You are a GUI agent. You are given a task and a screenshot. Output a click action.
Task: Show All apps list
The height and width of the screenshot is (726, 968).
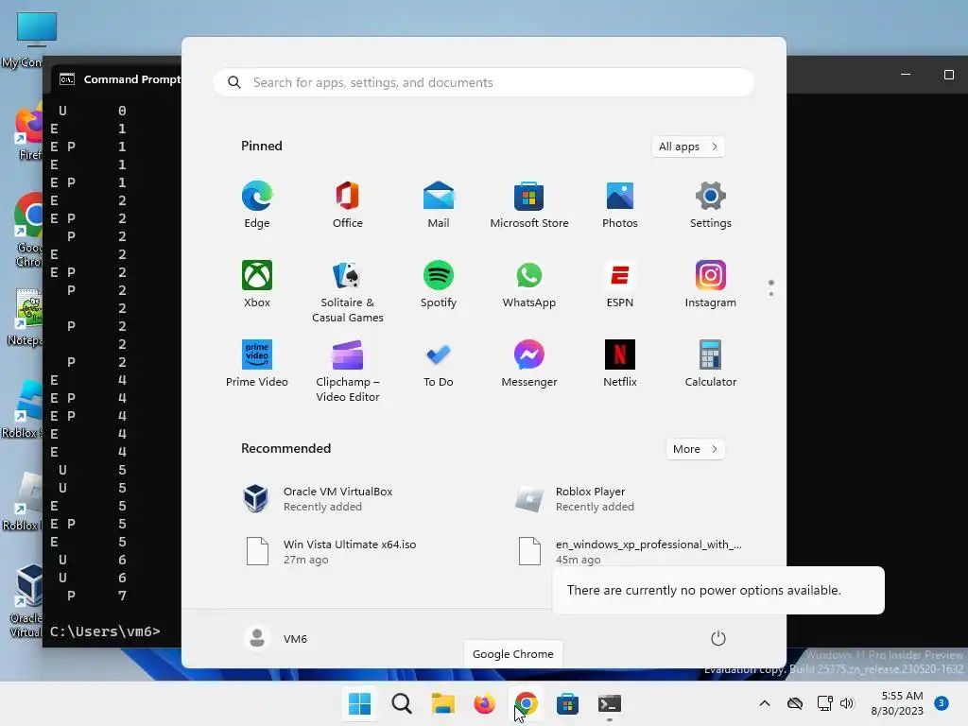click(x=688, y=147)
